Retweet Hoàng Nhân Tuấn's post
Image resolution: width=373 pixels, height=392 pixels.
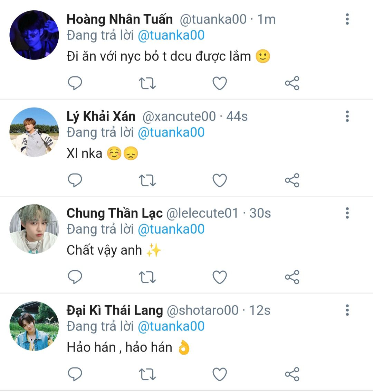click(147, 83)
